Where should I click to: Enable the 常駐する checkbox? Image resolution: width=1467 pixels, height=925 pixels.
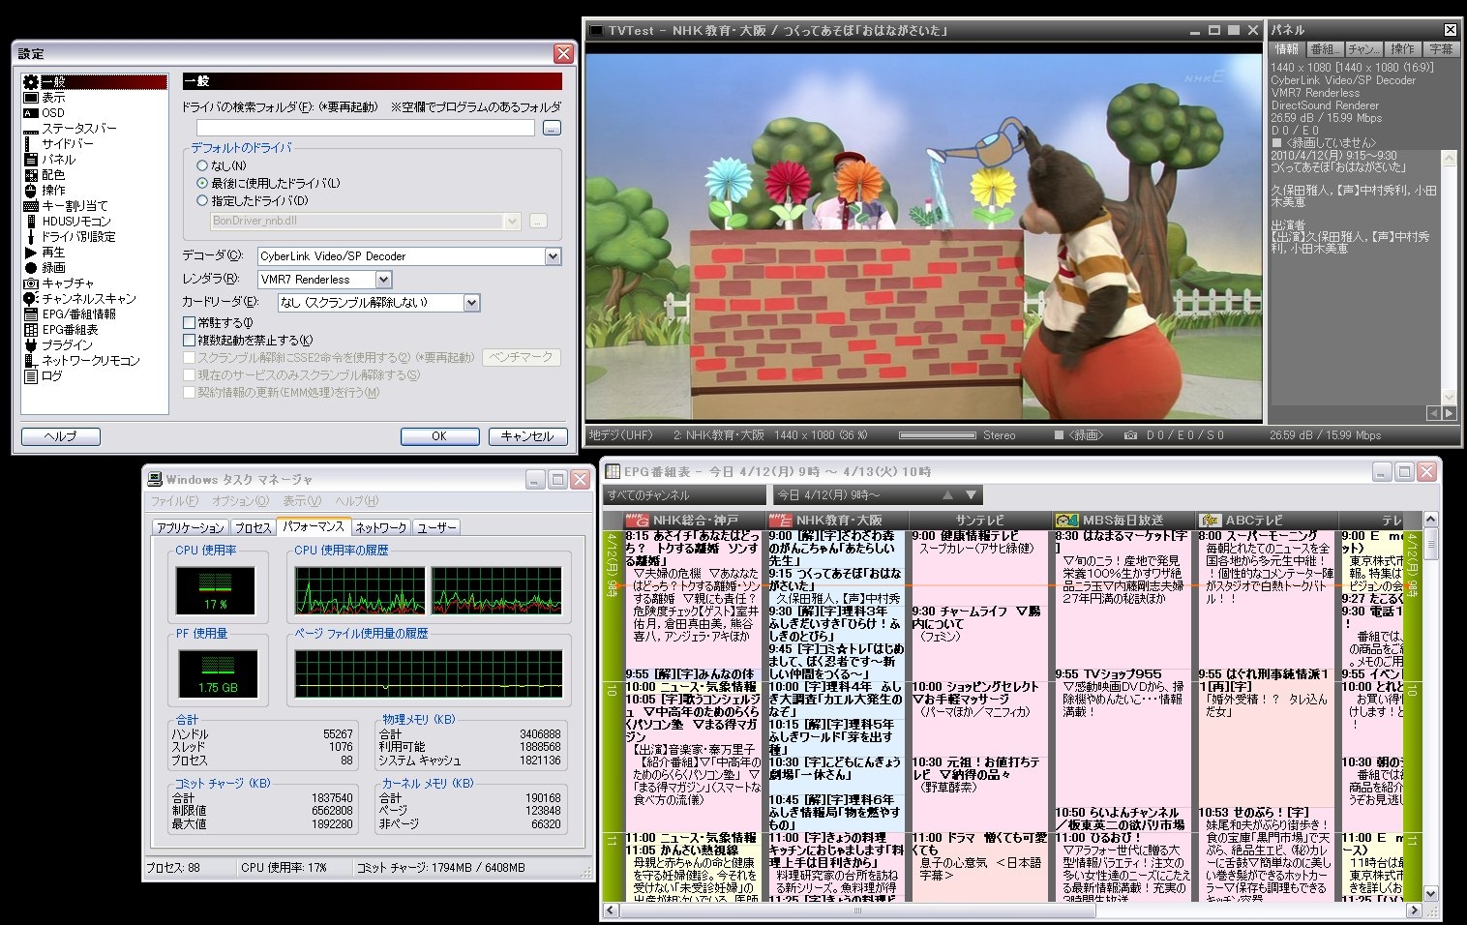pos(190,323)
